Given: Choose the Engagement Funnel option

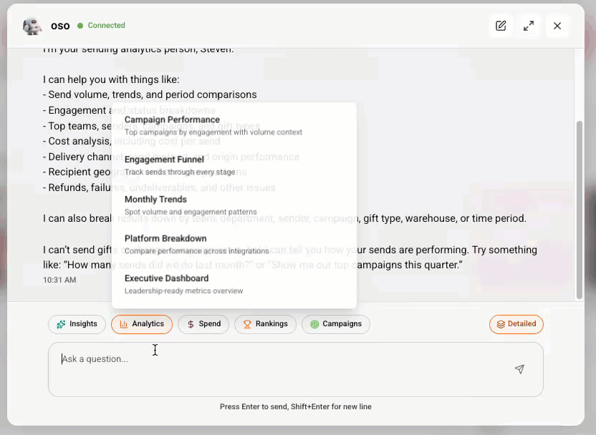Looking at the screenshot, I should (234, 165).
